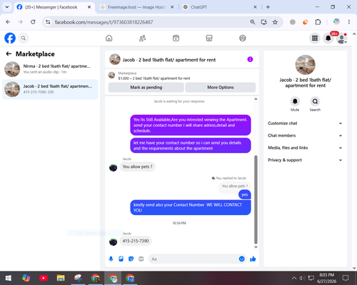Image resolution: width=357 pixels, height=285 pixels.
Task: Click the back arrow beside Marketplace
Action: point(9,54)
